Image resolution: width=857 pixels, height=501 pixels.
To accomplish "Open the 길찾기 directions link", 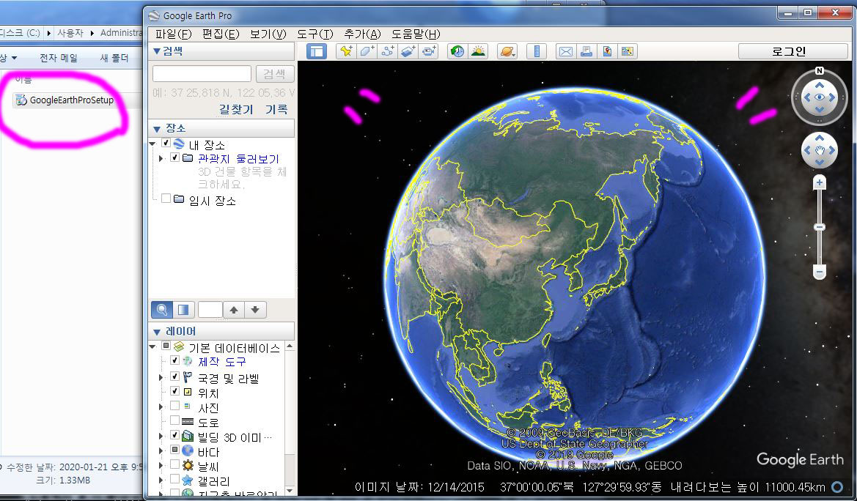I will click(x=236, y=109).
